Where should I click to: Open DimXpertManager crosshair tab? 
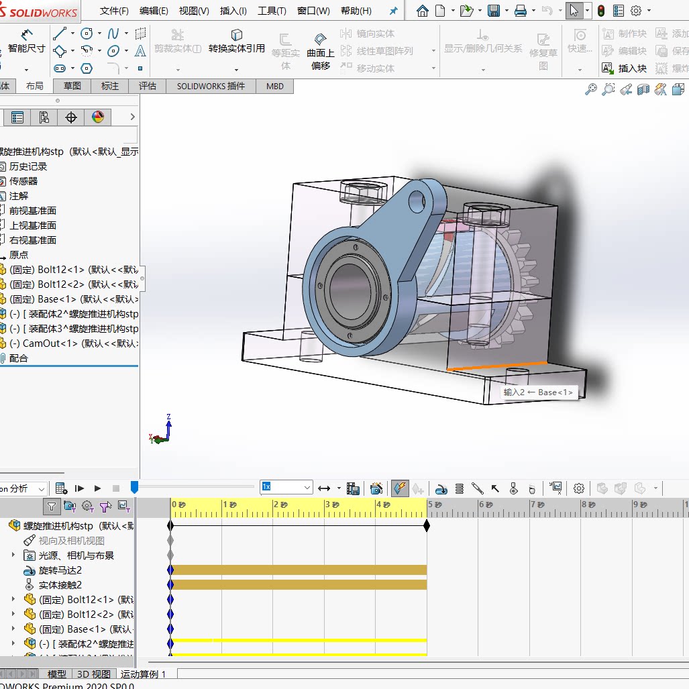(70, 117)
